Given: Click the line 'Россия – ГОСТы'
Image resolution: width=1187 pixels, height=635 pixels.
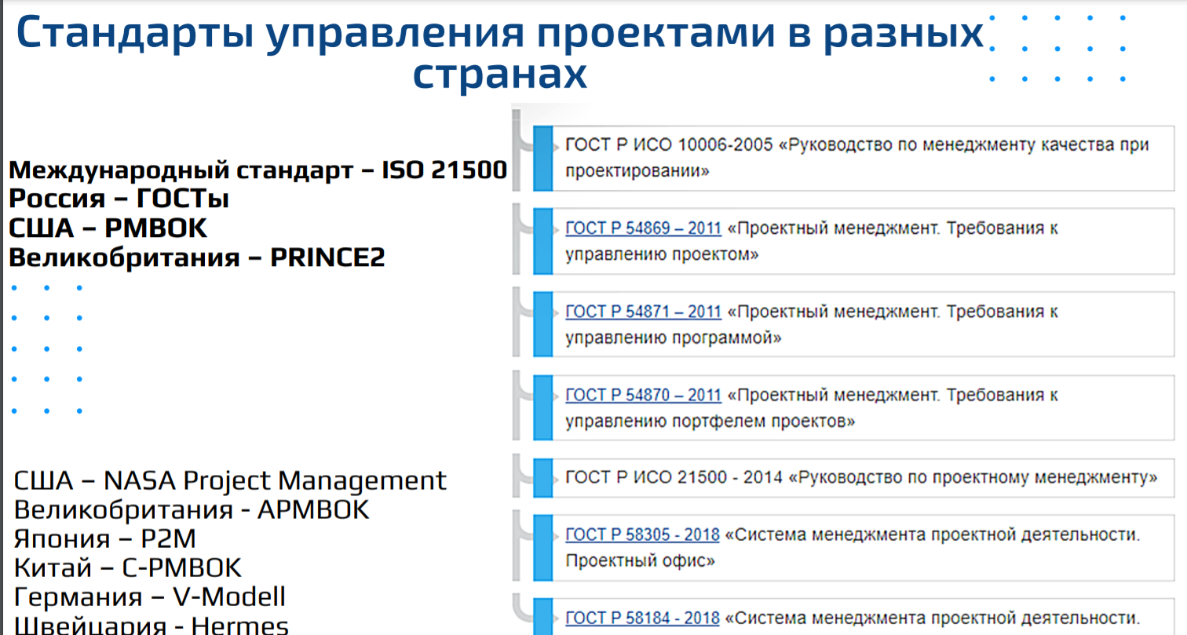Looking at the screenshot, I should [119, 199].
